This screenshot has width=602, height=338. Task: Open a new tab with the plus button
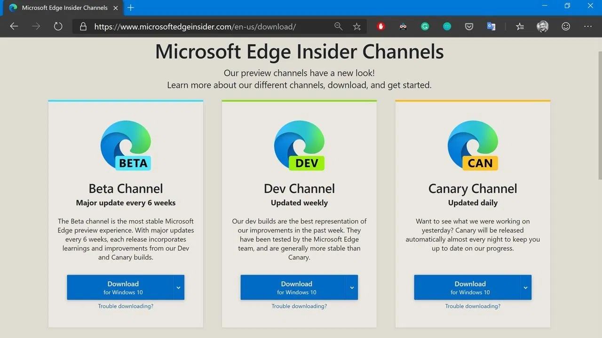(131, 8)
